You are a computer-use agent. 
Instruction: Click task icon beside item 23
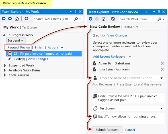pyautogui.click(x=9, y=54)
